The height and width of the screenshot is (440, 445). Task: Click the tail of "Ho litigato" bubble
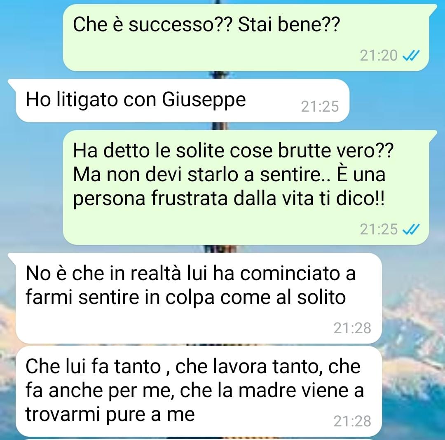tap(13, 83)
